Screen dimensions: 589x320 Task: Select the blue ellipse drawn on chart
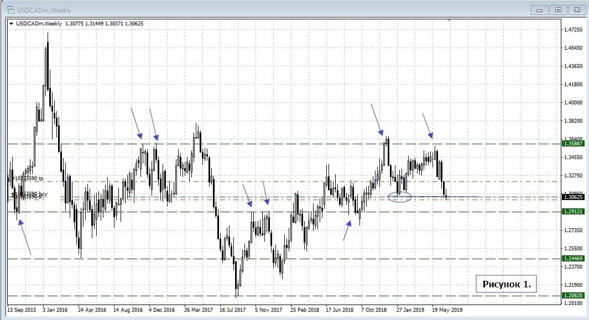400,196
